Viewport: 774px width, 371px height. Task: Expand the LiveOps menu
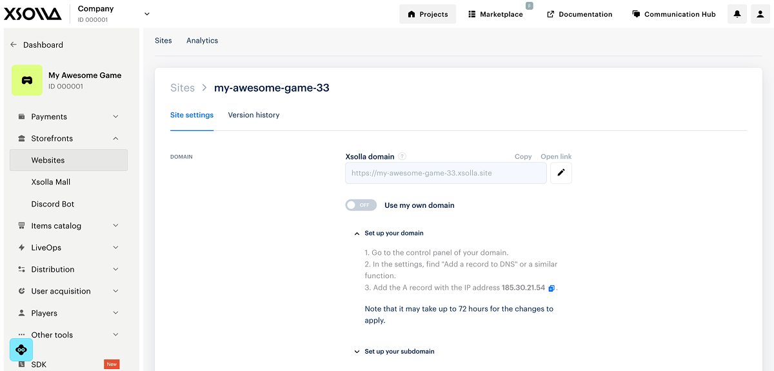pos(68,248)
